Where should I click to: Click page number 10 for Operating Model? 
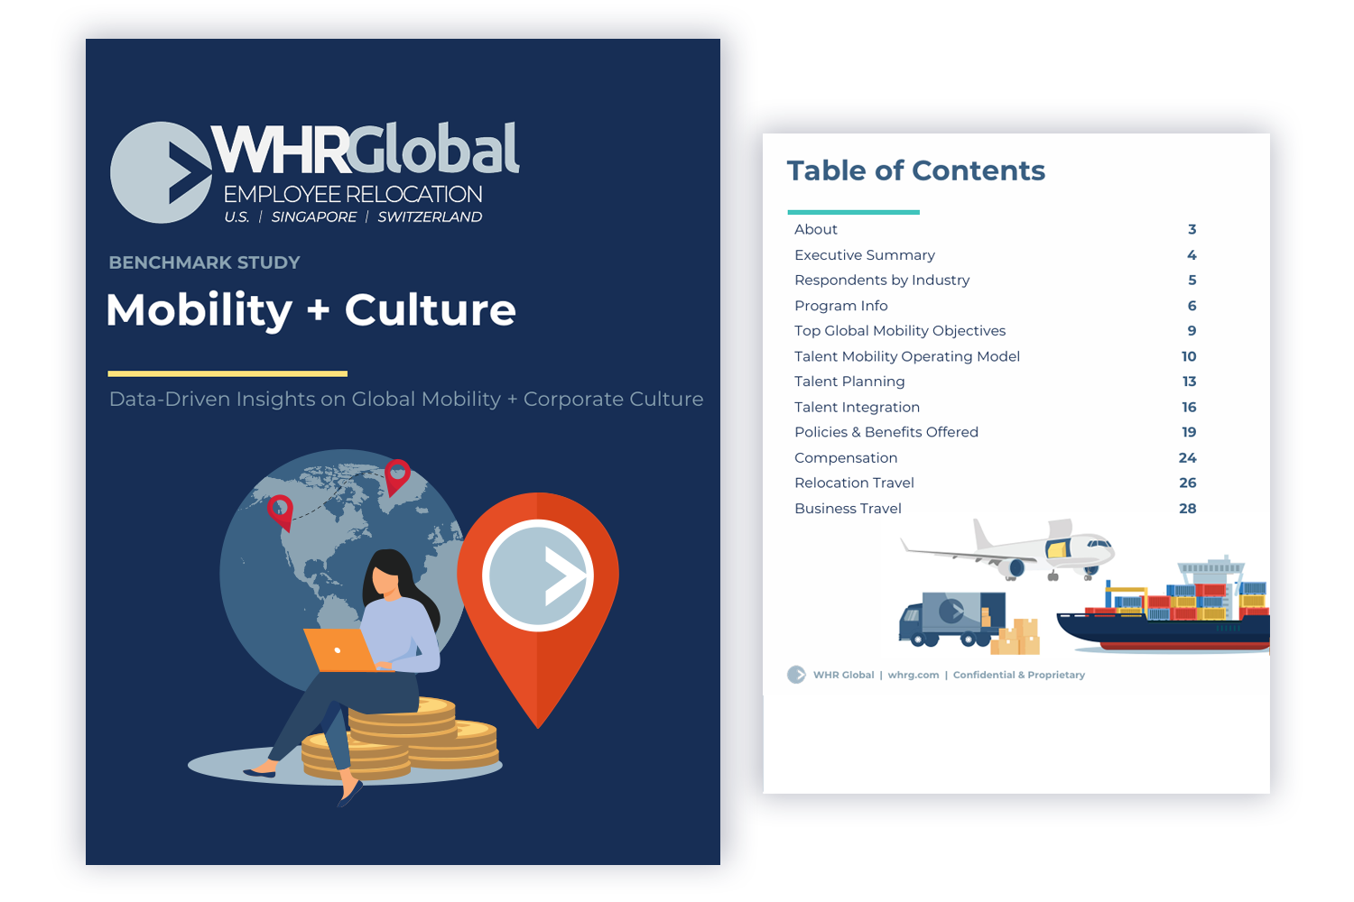pos(1189,356)
